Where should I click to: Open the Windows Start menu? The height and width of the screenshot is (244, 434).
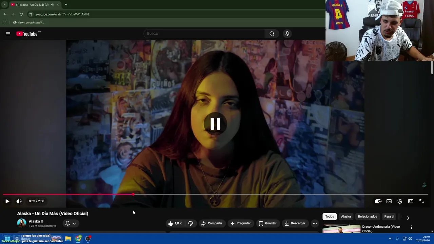7,239
